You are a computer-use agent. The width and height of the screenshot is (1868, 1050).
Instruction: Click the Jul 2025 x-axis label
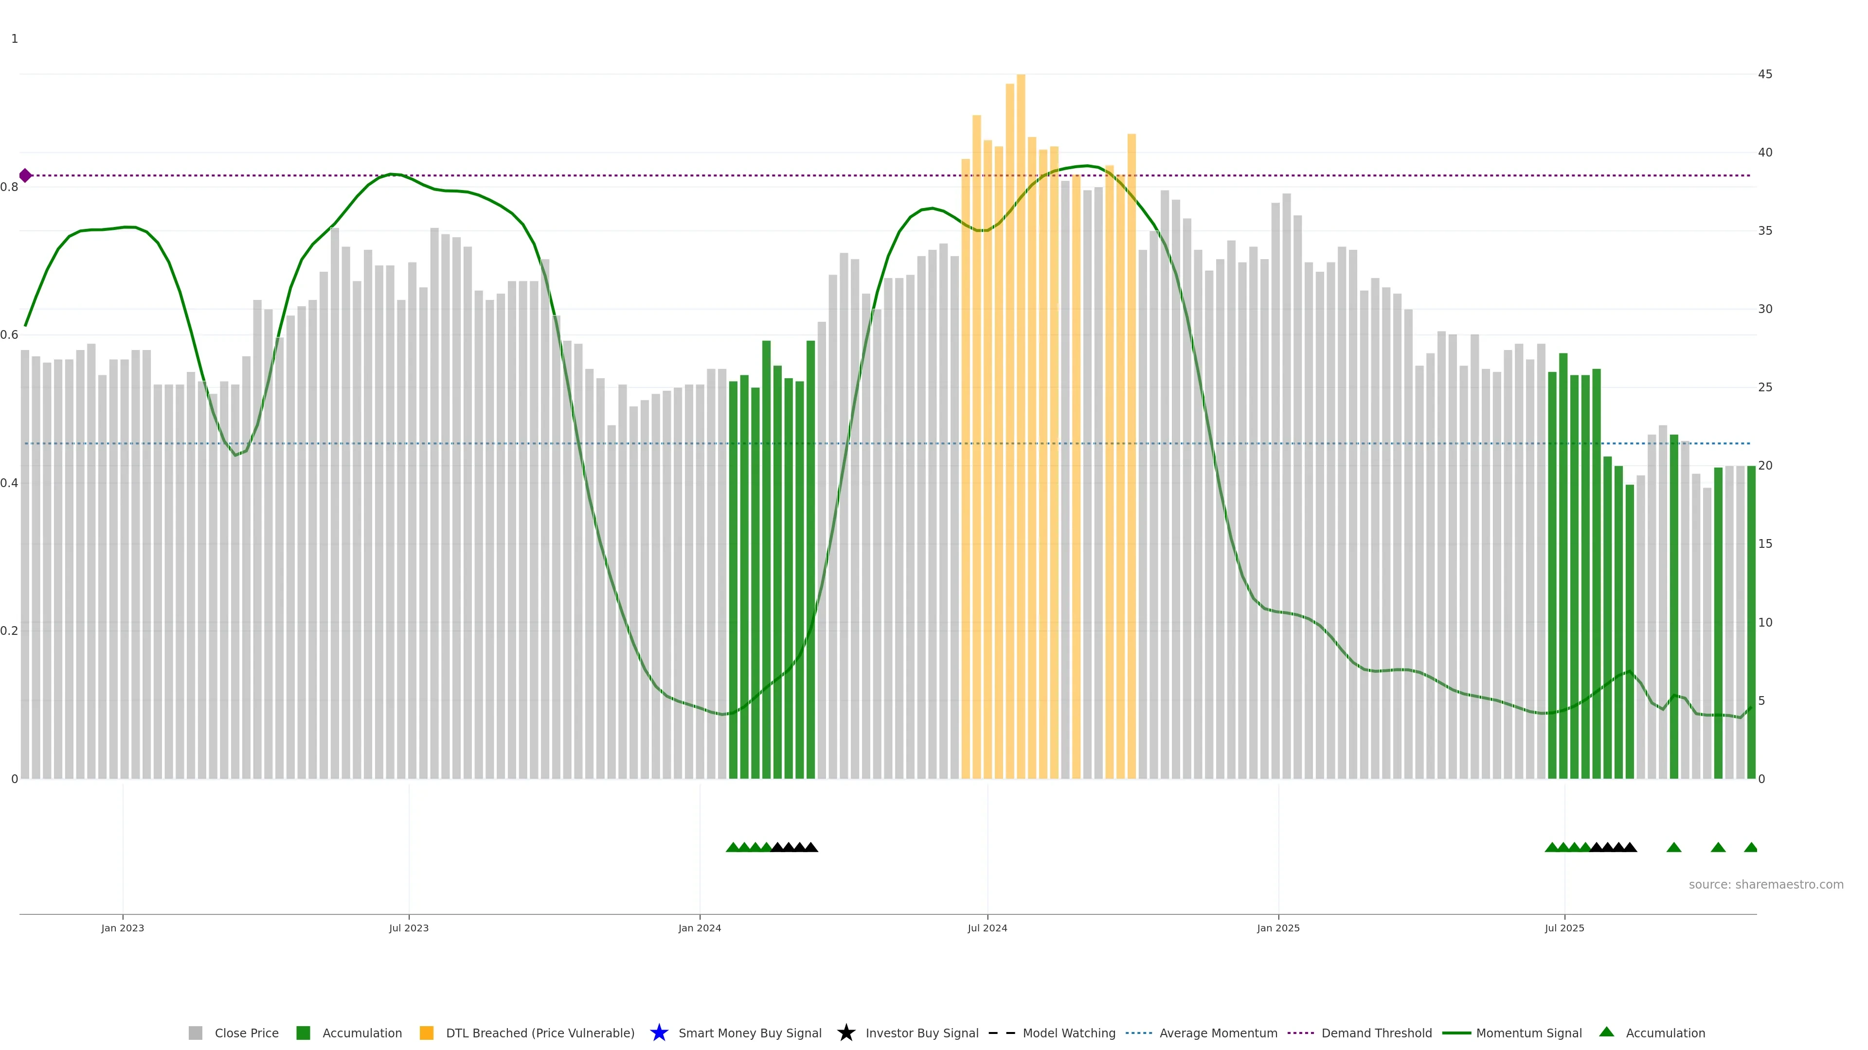click(1564, 928)
